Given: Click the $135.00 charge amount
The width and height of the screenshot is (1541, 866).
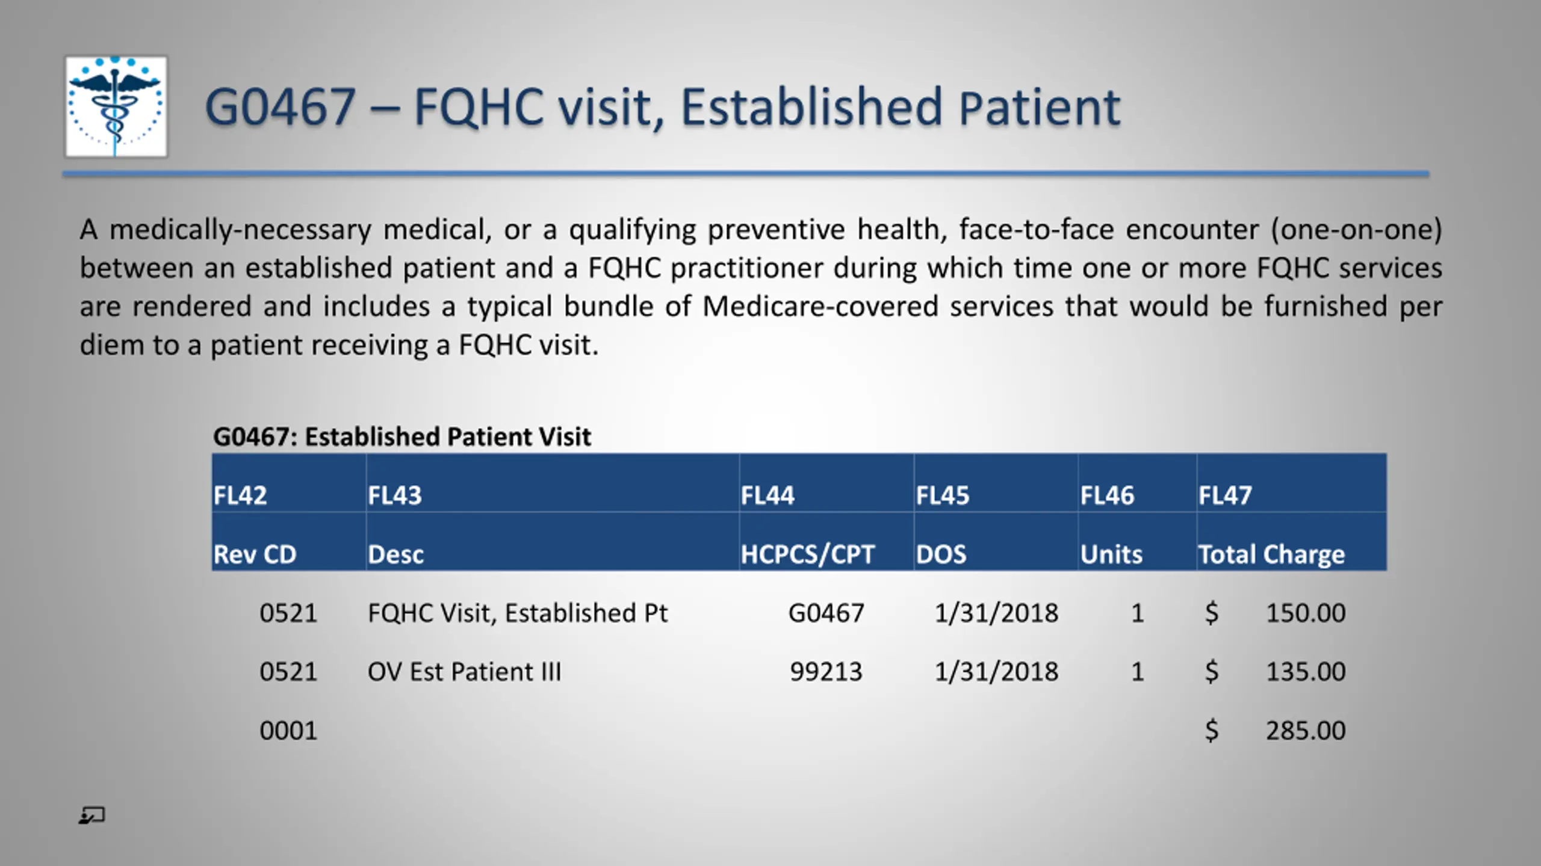Looking at the screenshot, I should (x=1275, y=671).
